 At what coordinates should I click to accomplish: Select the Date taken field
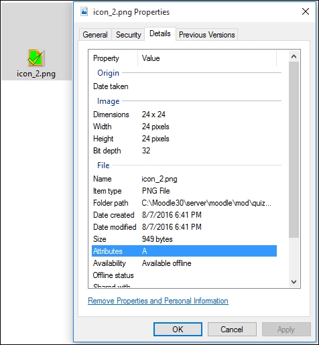(184, 86)
